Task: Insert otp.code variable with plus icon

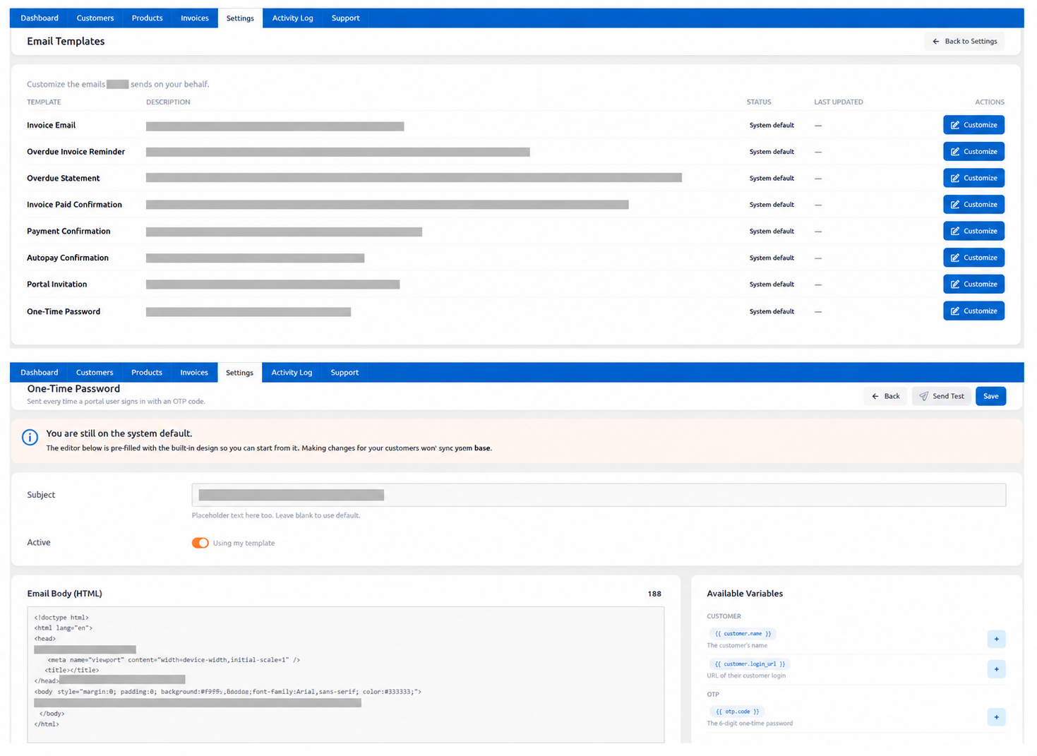Action: 996,717
